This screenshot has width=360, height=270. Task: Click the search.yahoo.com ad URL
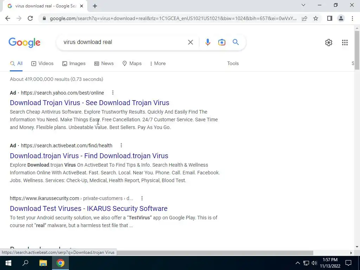(62, 93)
